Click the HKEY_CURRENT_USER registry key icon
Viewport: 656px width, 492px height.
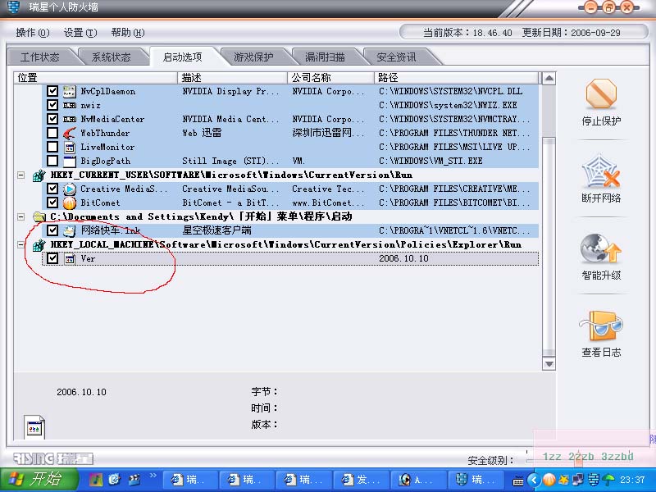coord(39,175)
